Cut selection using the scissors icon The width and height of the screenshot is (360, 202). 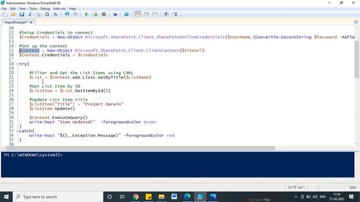(30, 15)
